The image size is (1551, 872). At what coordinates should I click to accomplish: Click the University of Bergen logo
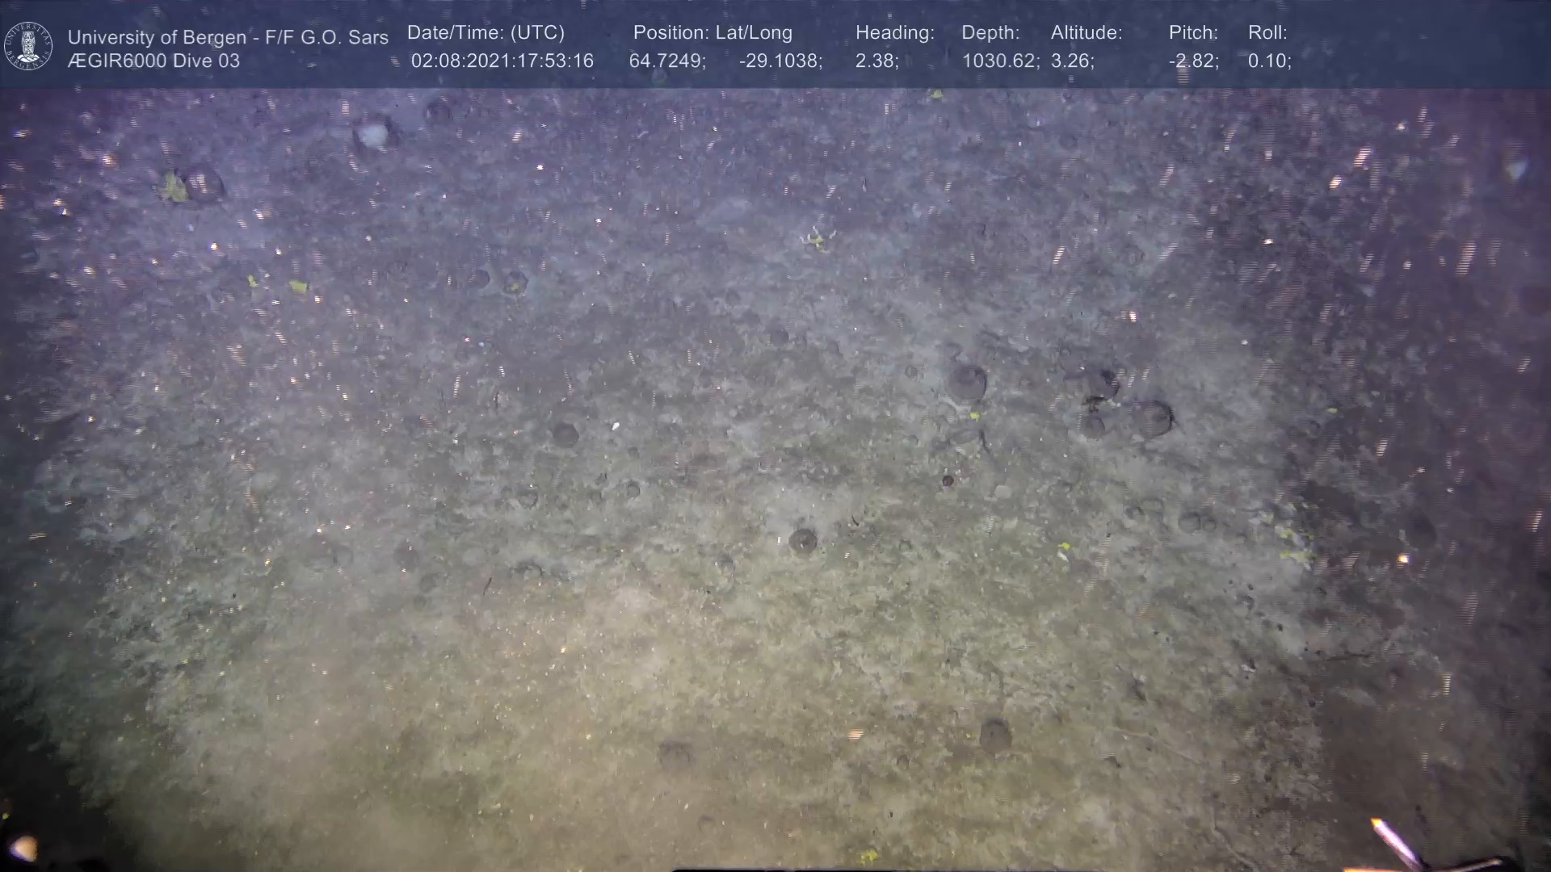point(28,46)
